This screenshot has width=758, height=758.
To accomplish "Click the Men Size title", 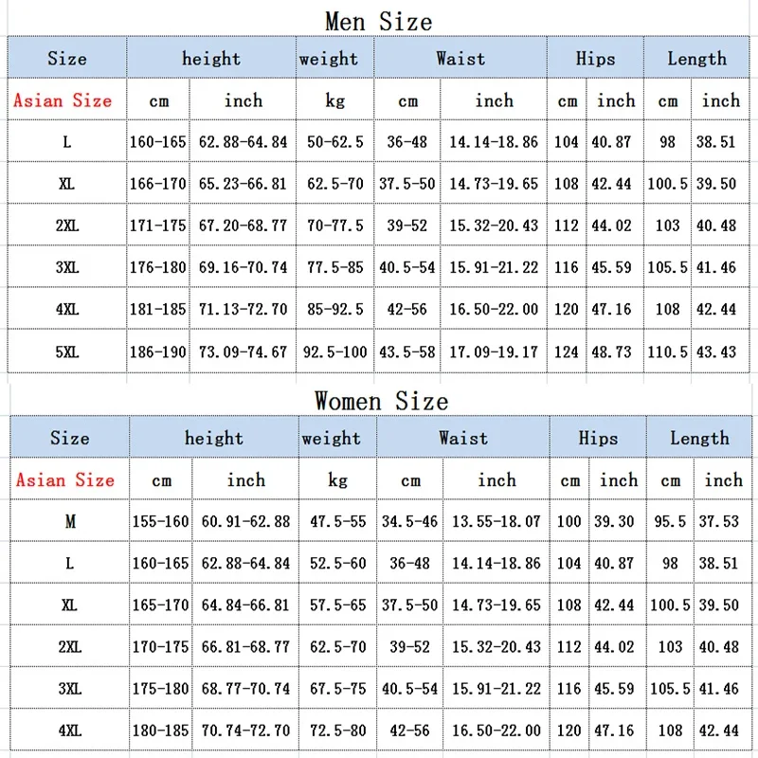I will coord(378,22).
